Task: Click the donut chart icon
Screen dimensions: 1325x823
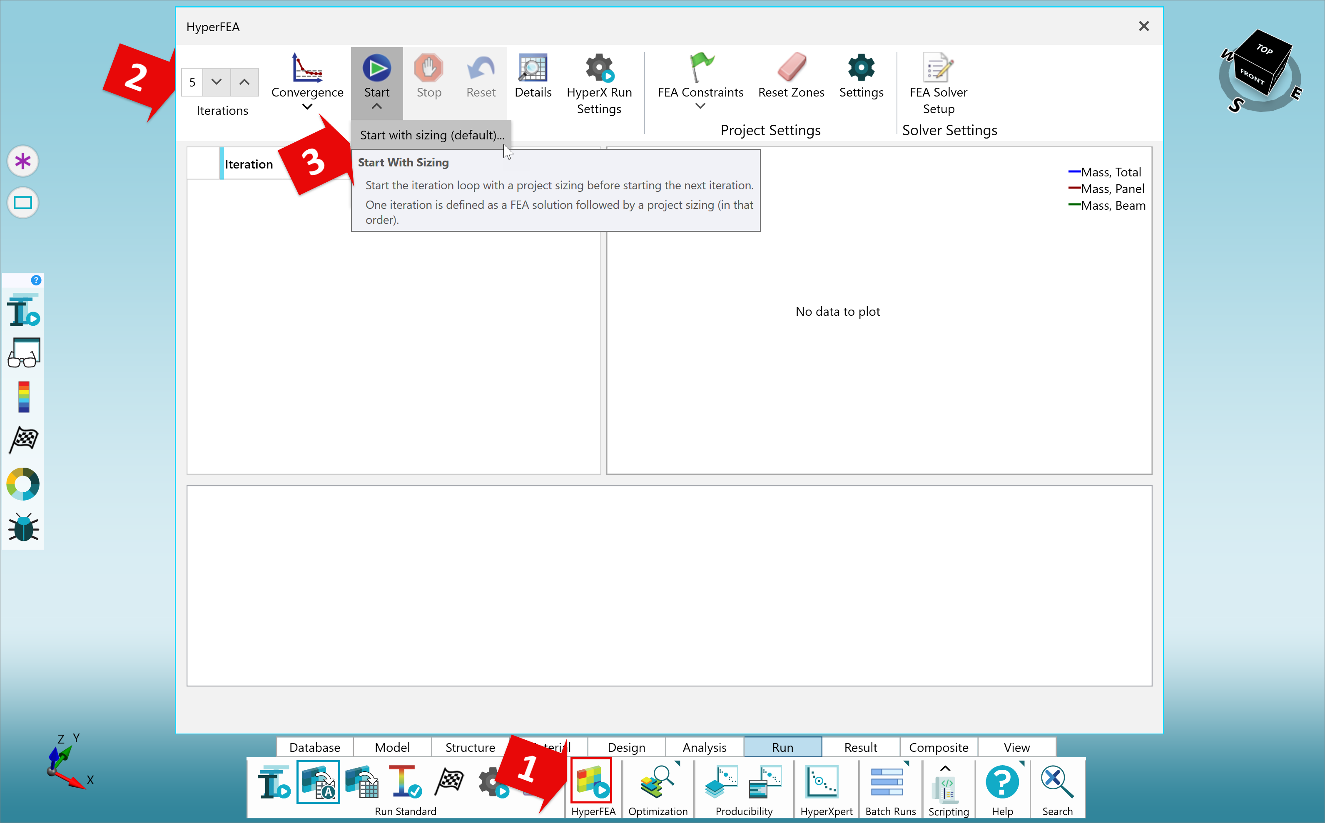Action: coord(23,484)
